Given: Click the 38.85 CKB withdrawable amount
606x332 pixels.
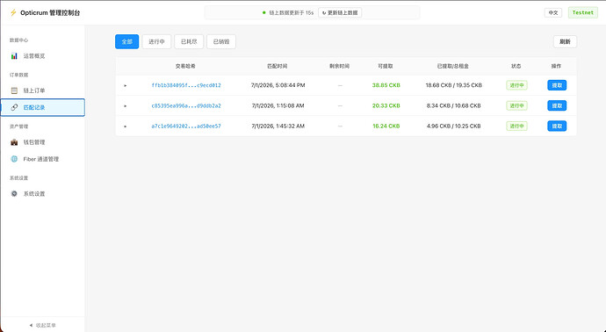Looking at the screenshot, I should (x=386, y=85).
